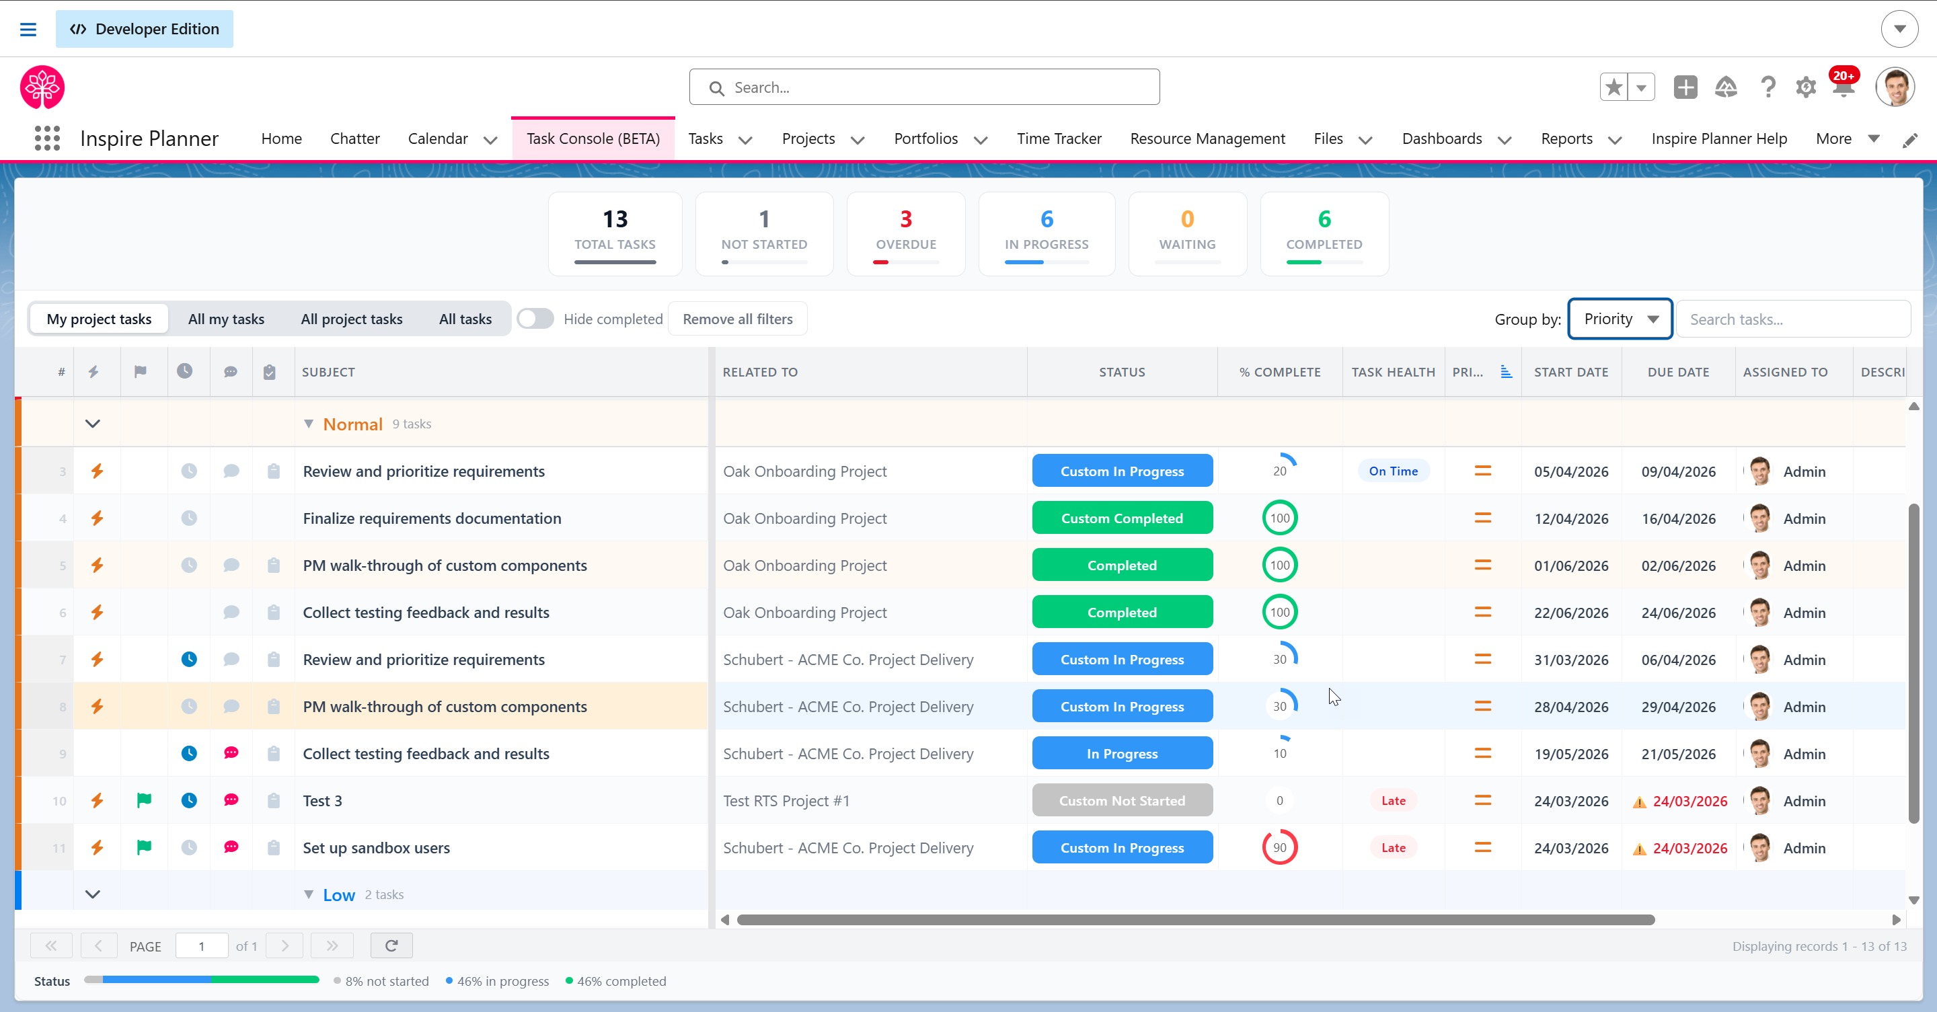Click the 90 percent complete ring
This screenshot has height=1012, width=1937.
[1280, 847]
